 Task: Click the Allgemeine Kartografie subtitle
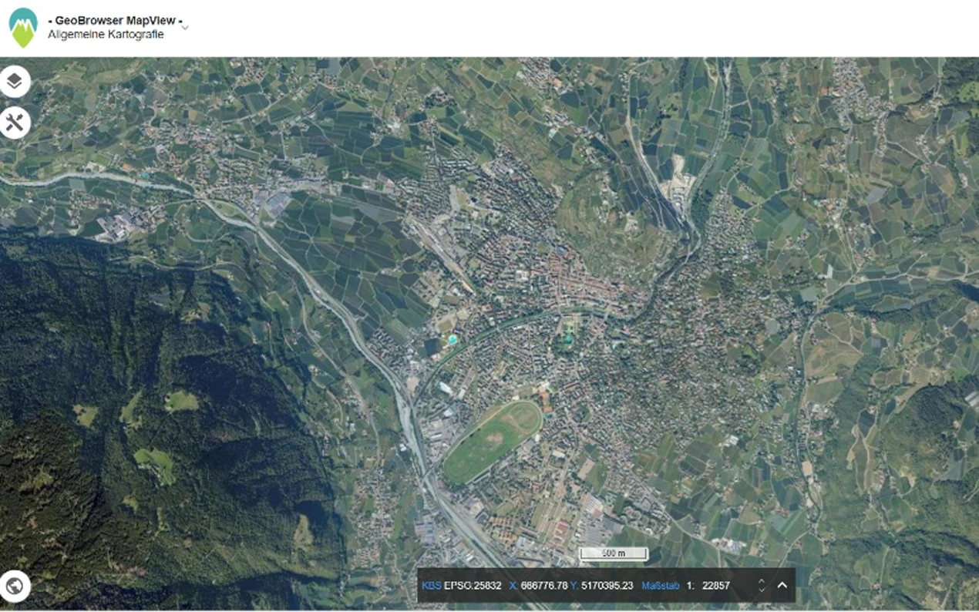pos(106,35)
